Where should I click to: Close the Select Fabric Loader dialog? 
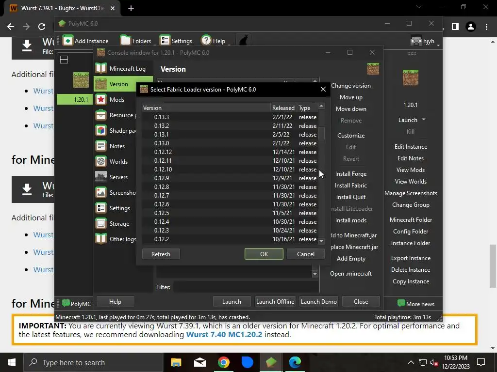pos(323,90)
